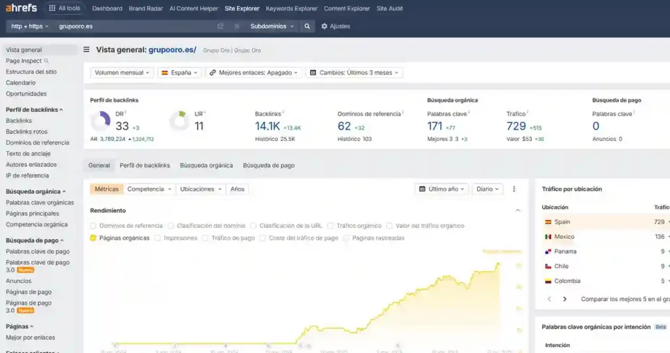Enable Clasificación del dominio checkbox
The height and width of the screenshot is (353, 670).
(x=171, y=225)
